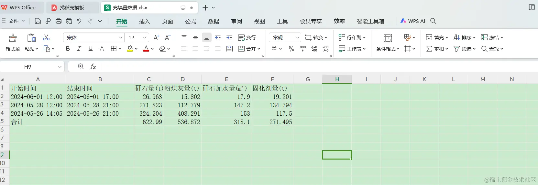The image size is (538, 185).
Task: Open 条件格式 dropdown
Action: coord(388,49)
